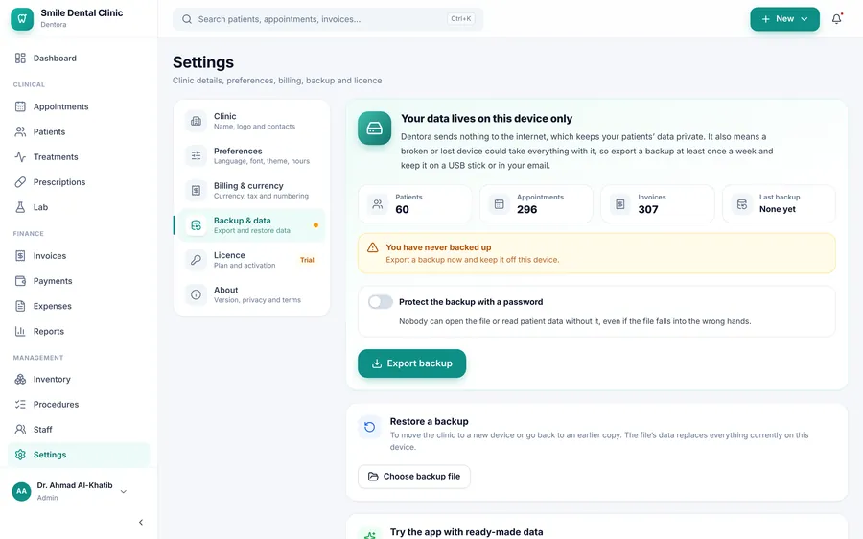Click the Patients count card icon

click(378, 204)
